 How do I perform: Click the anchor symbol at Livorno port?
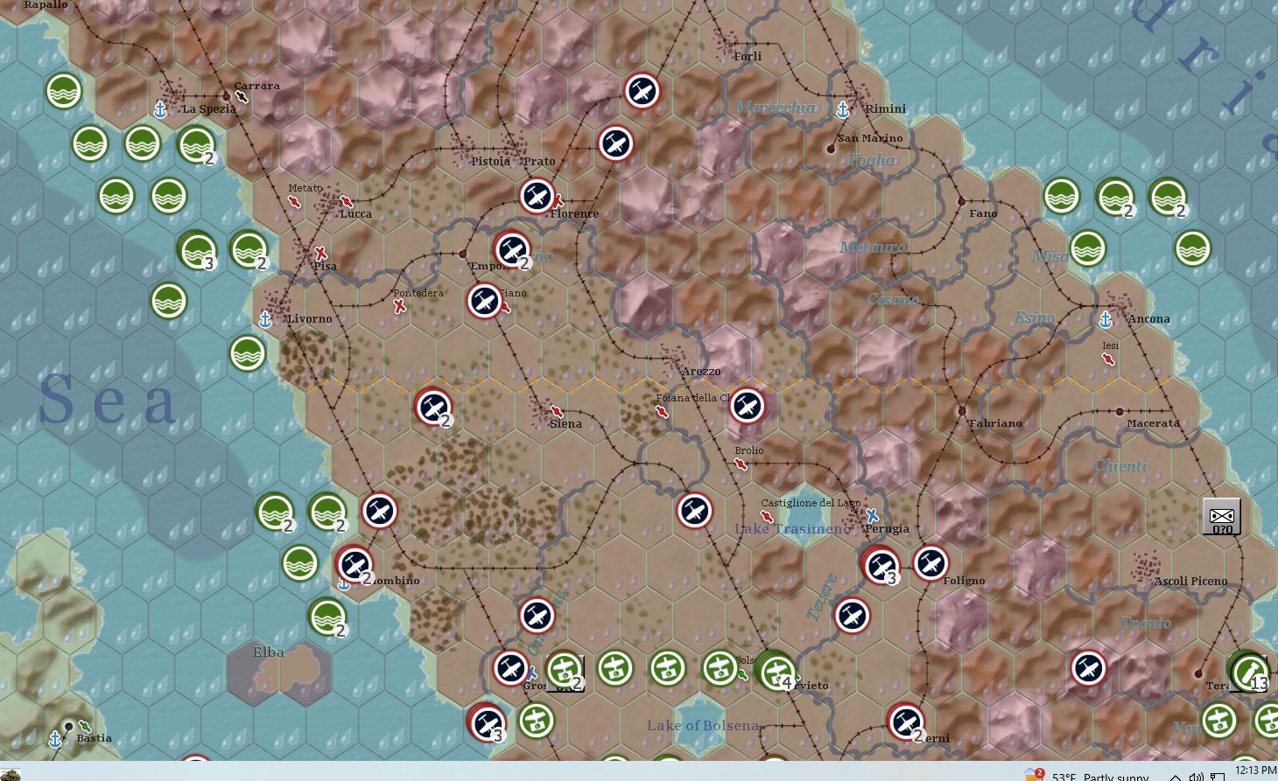[264, 318]
